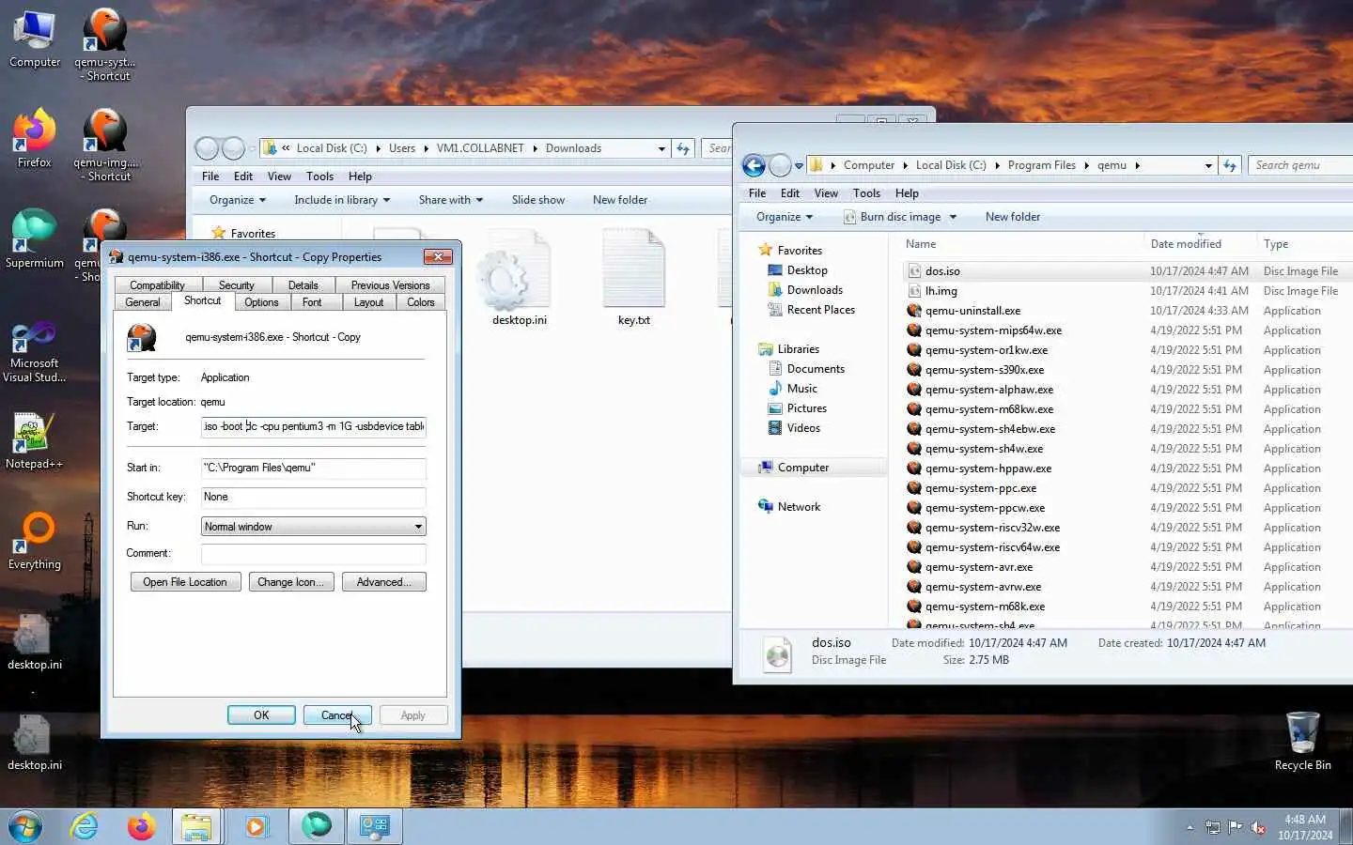Click the Back button in qemu window
The width and height of the screenshot is (1353, 845).
click(x=754, y=165)
